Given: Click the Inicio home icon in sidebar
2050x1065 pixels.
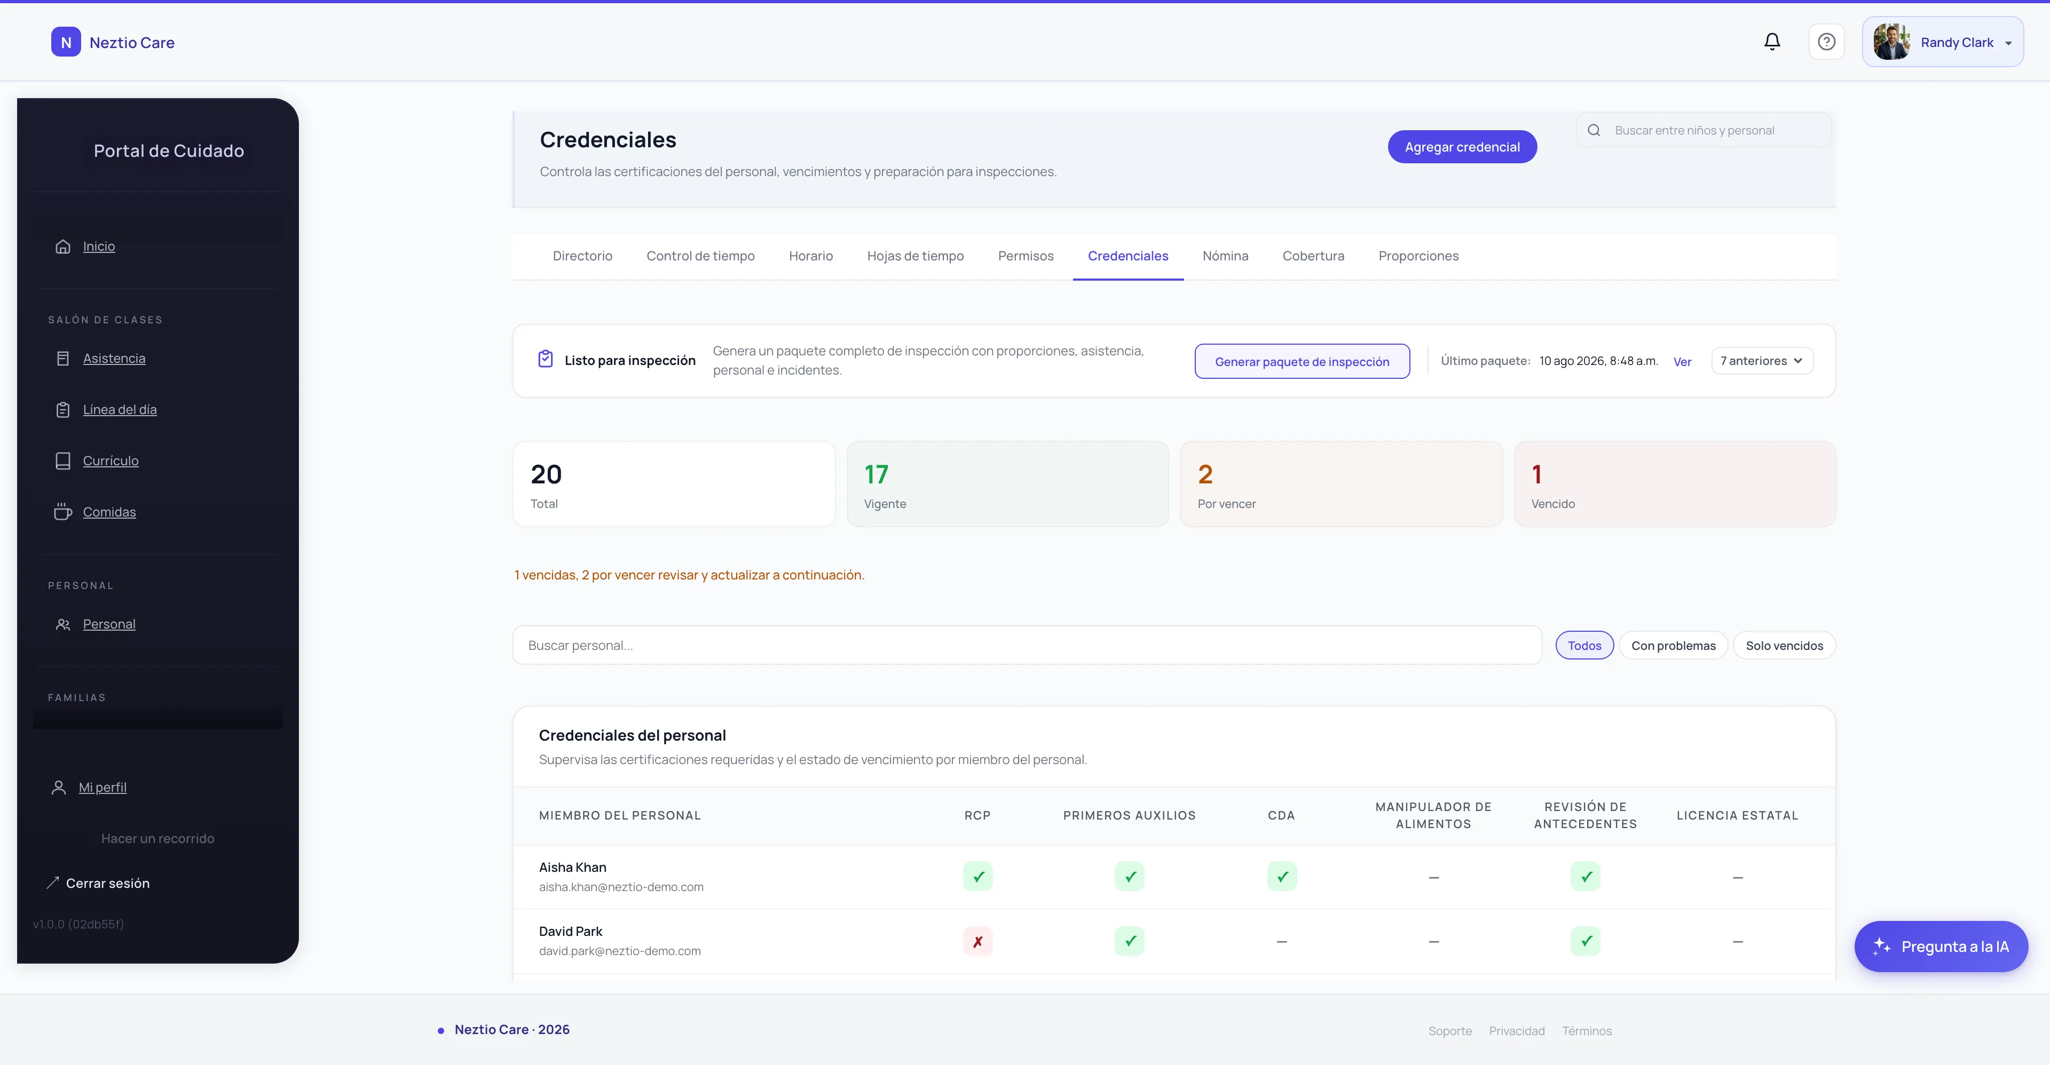Looking at the screenshot, I should pos(63,247).
